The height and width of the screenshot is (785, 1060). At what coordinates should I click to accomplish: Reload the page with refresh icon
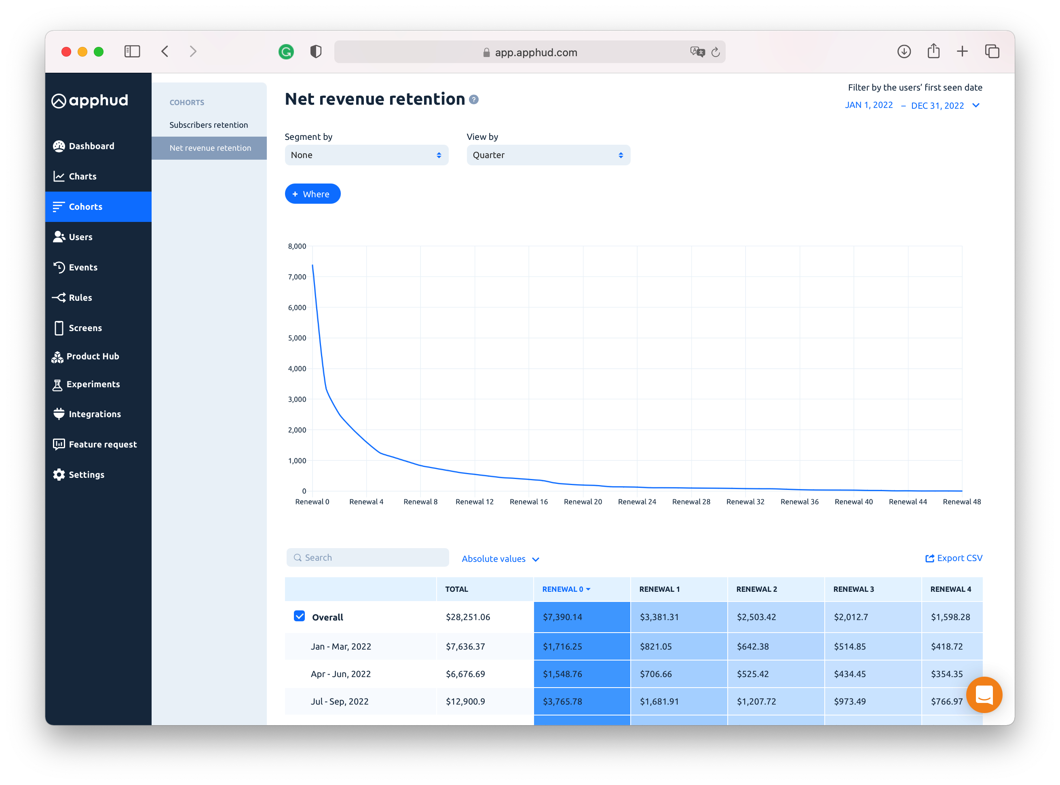tap(716, 53)
